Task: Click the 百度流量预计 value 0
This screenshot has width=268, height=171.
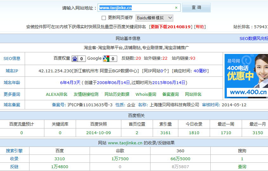Action: [x=22, y=133]
